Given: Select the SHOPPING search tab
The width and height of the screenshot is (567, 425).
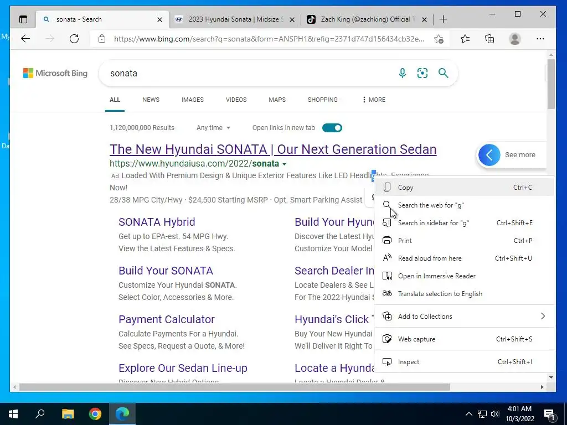Looking at the screenshot, I should coord(323,100).
